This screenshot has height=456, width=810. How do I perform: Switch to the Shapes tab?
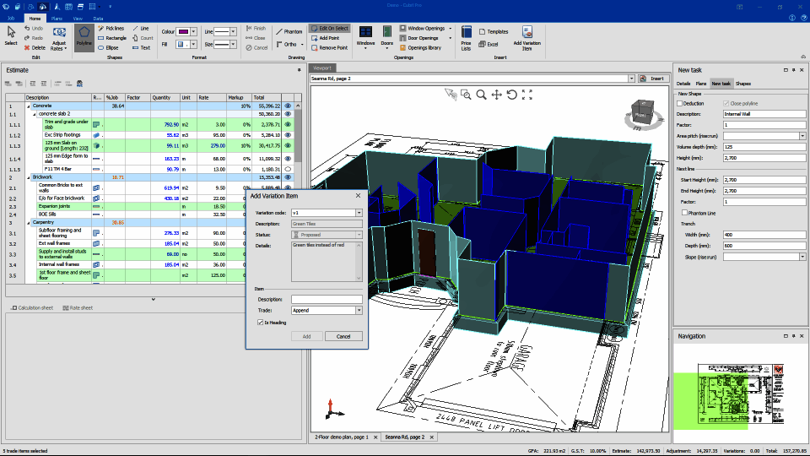[742, 84]
